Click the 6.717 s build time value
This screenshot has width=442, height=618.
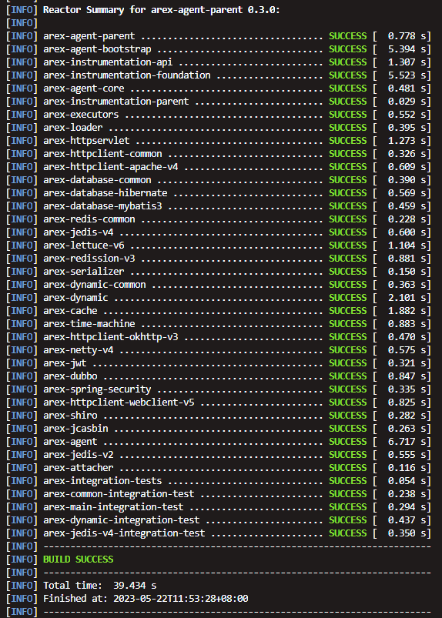click(x=407, y=442)
